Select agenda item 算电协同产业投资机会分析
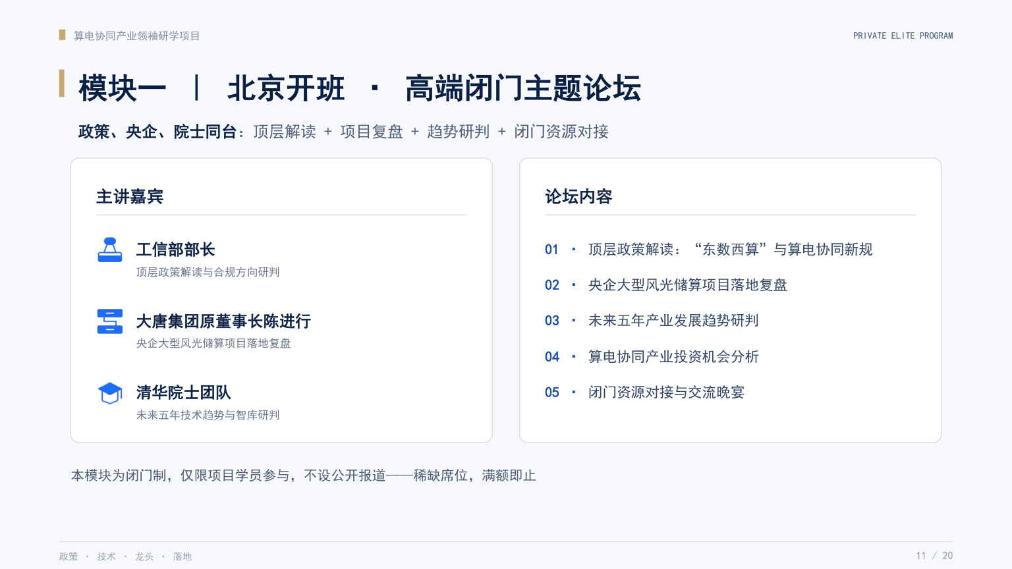1012x569 pixels. [673, 357]
